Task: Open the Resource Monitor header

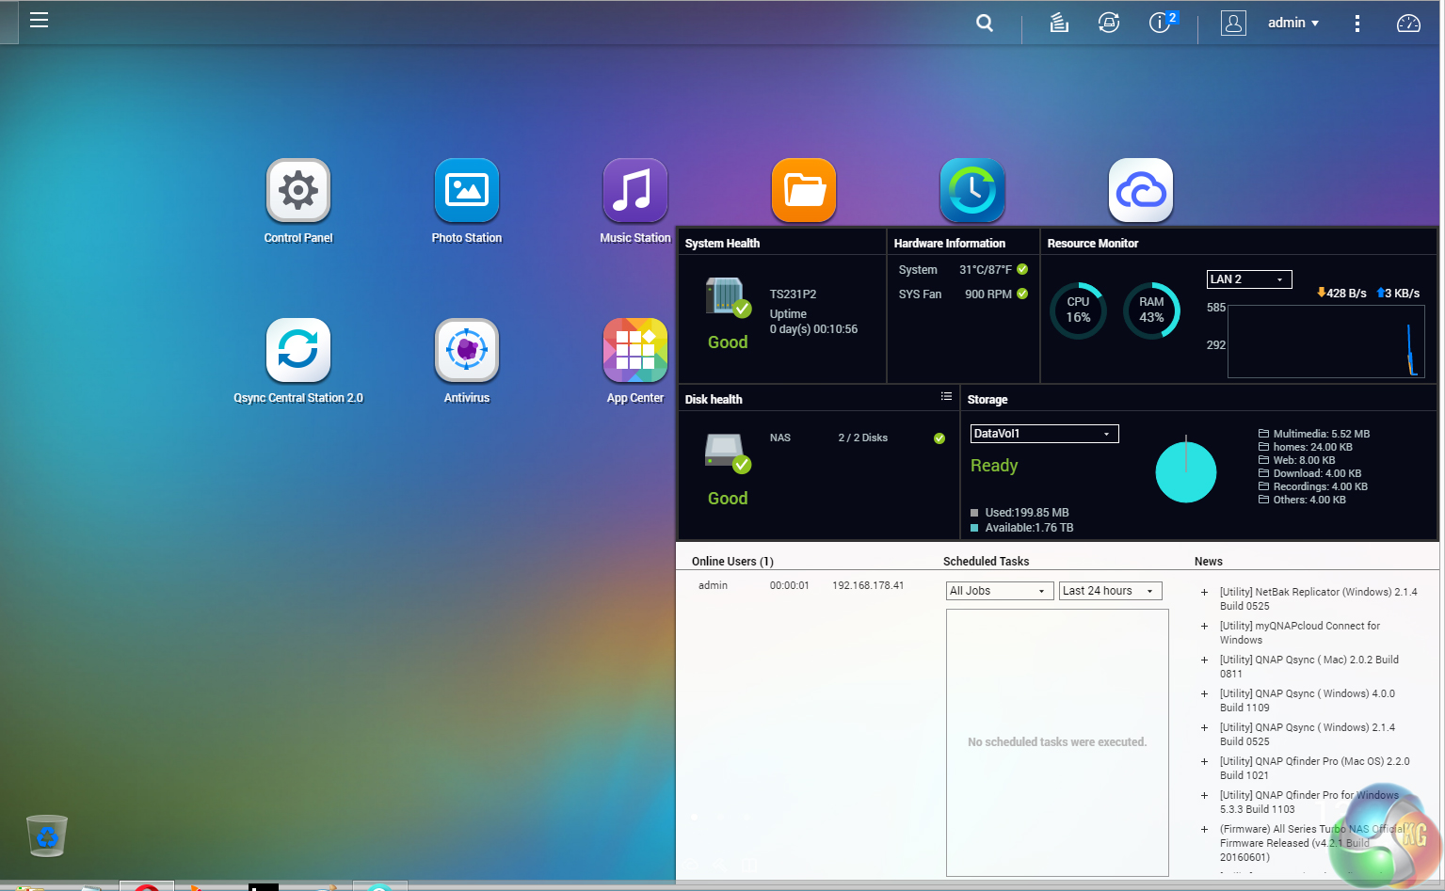Action: pyautogui.click(x=1092, y=243)
